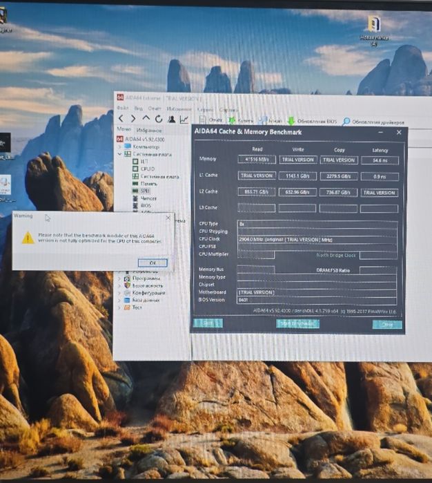
Task: Click the L2 Cache Write 632.96 GB/s field
Action: [297, 192]
